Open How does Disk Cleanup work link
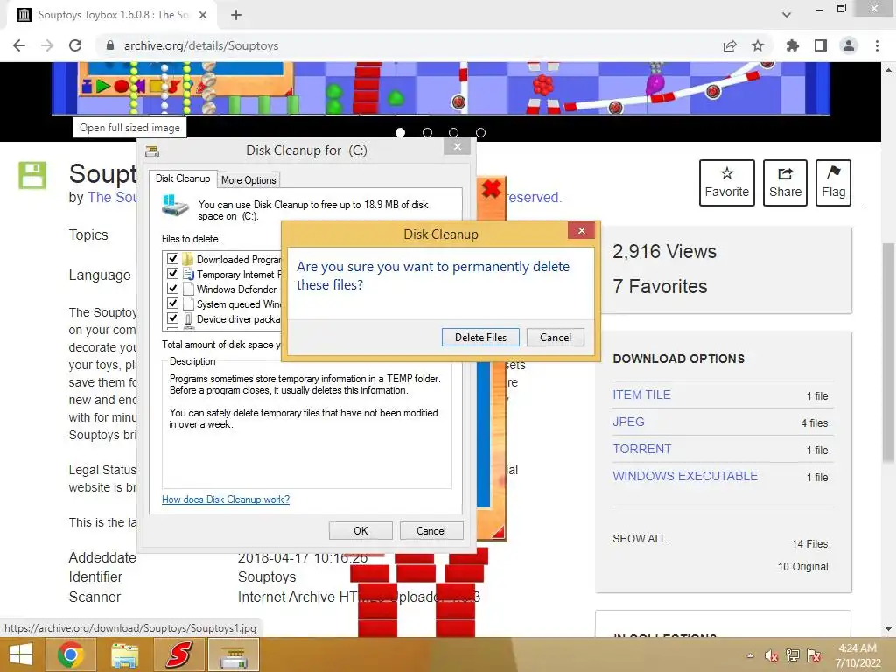The height and width of the screenshot is (672, 896). click(x=226, y=500)
